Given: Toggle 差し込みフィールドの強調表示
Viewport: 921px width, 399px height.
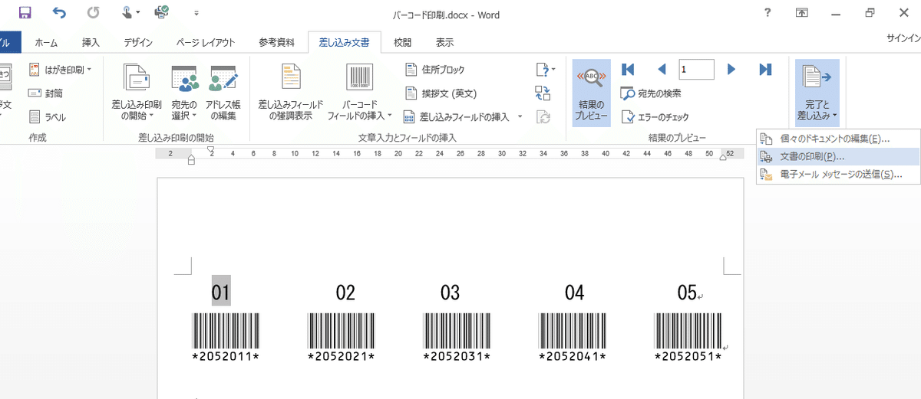Looking at the screenshot, I should point(291,93).
